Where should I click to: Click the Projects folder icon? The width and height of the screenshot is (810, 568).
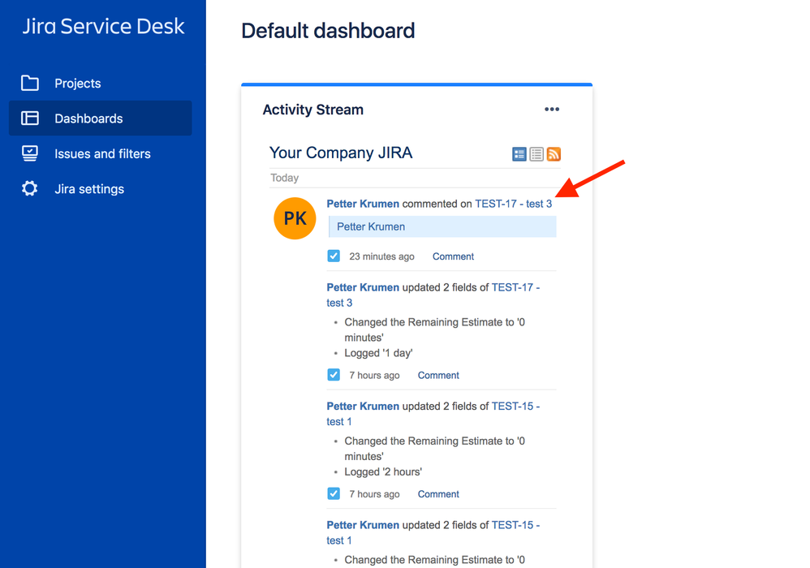30,83
